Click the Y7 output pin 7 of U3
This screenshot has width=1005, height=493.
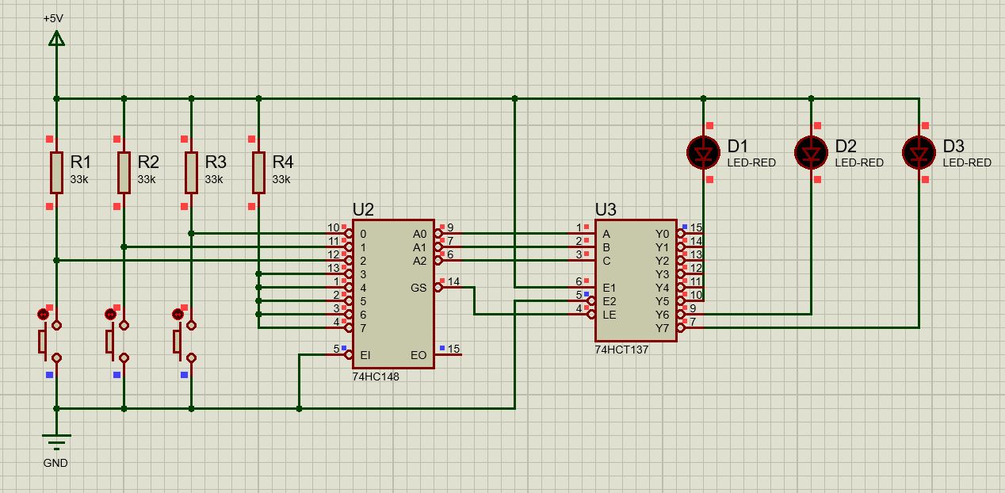click(x=691, y=327)
